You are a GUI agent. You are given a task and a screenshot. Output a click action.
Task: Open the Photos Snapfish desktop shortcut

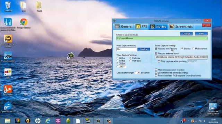point(8,56)
